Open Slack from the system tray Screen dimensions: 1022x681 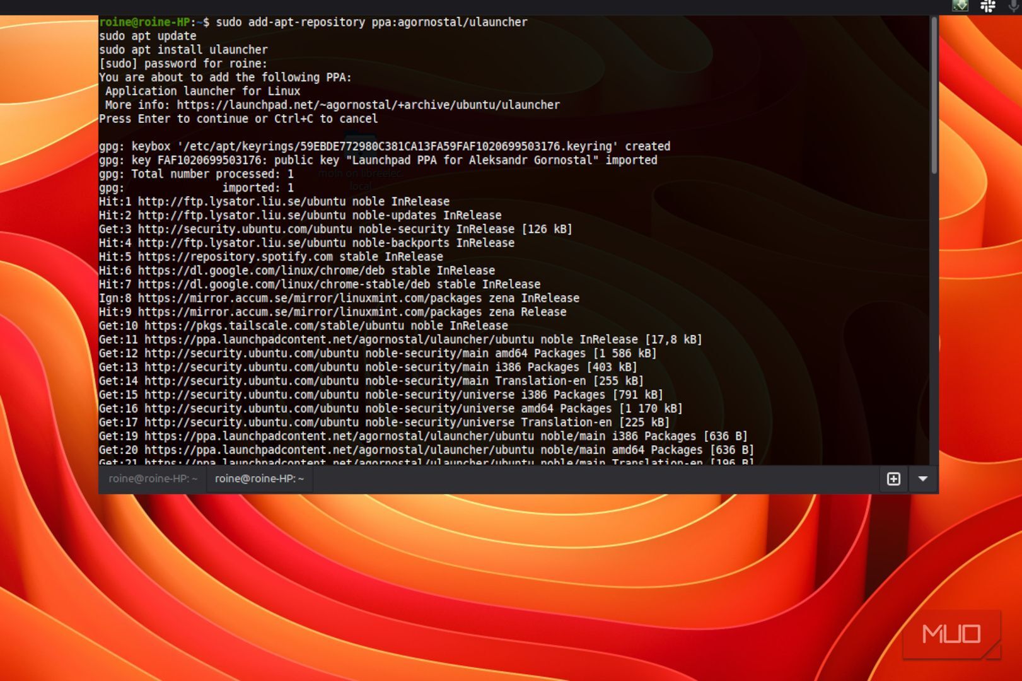tap(988, 6)
